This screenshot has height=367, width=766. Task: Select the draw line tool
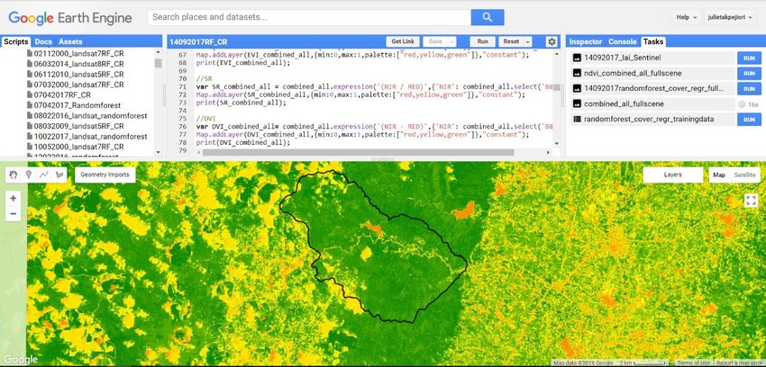point(43,175)
